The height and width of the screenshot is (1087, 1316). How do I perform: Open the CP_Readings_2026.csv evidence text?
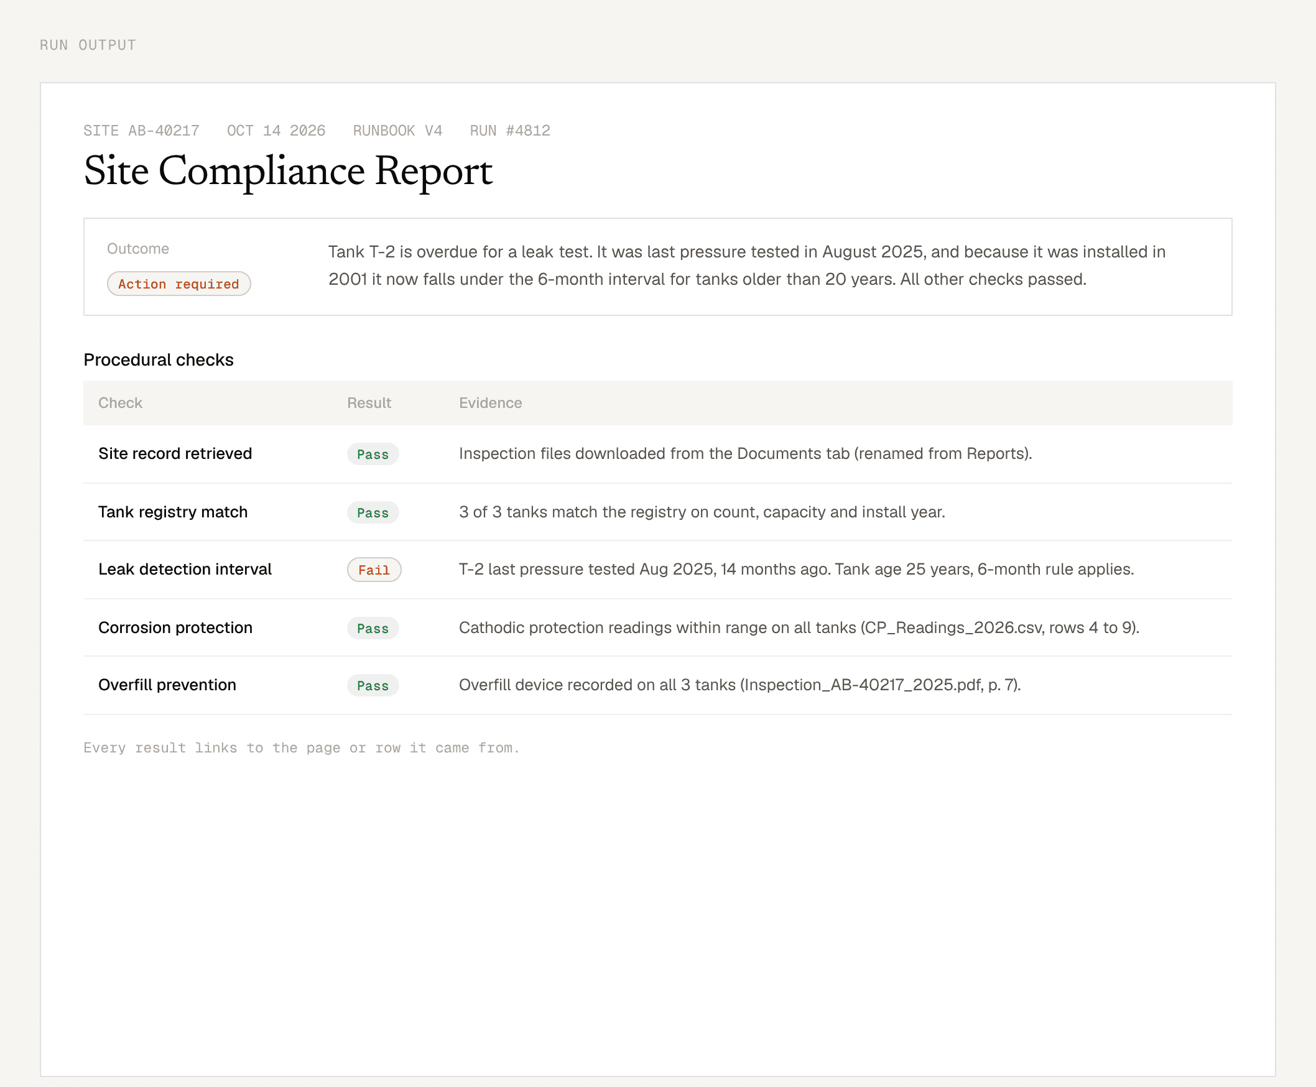pyautogui.click(x=799, y=627)
